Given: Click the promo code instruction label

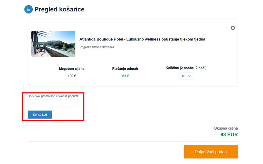Looking at the screenshot, I should pos(53,96).
